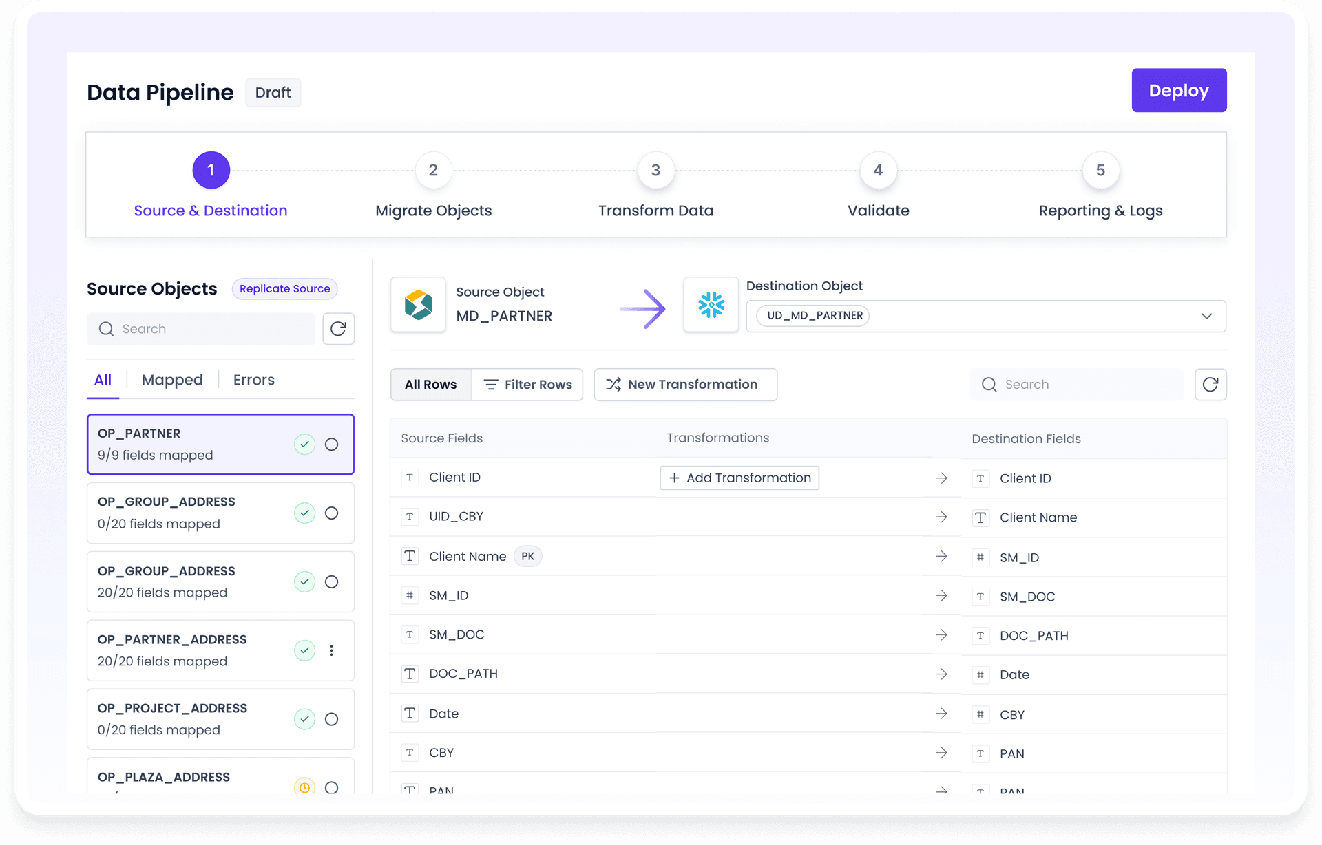Select the radio next to OP_GROUP_ADDRESS 20/20
This screenshot has width=1322, height=845.
tap(332, 581)
